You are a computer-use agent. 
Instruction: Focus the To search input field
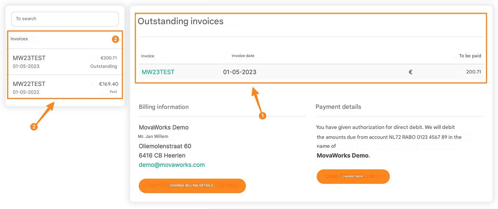[65, 19]
